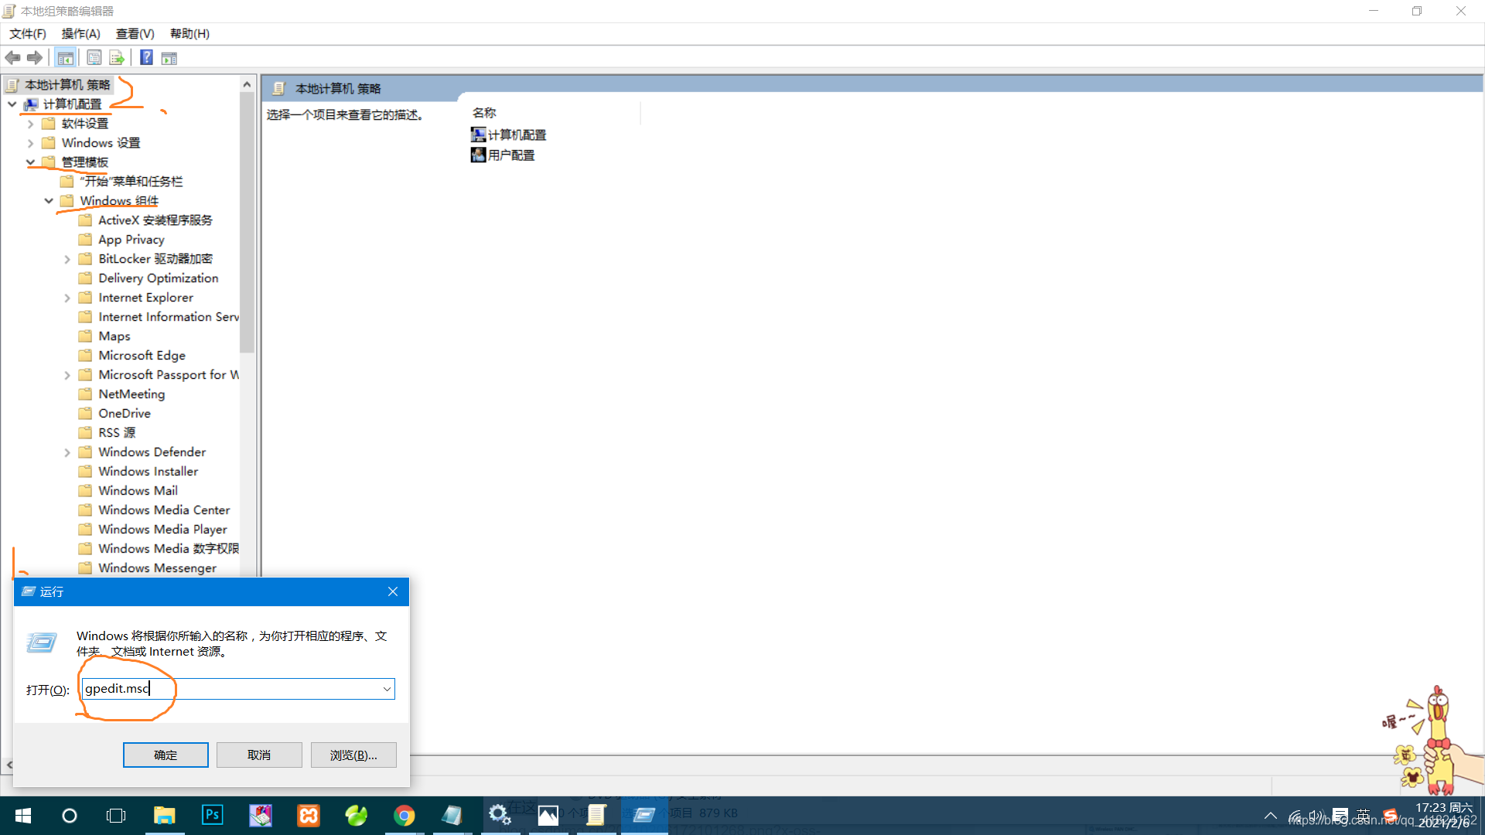Expand the Windows 设置 tree node
1485x835 pixels.
coord(30,143)
